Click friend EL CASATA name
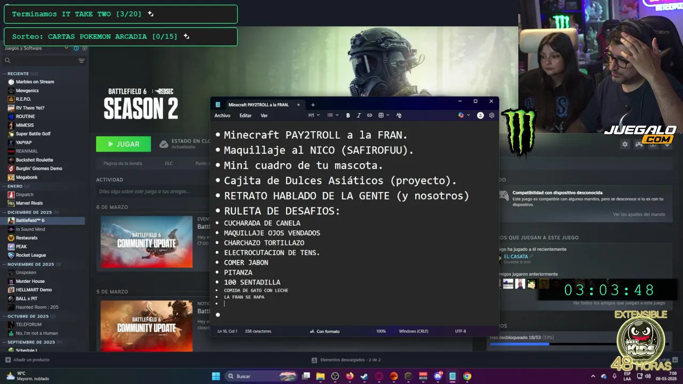Screen dimensions: 683x384 (515, 257)
